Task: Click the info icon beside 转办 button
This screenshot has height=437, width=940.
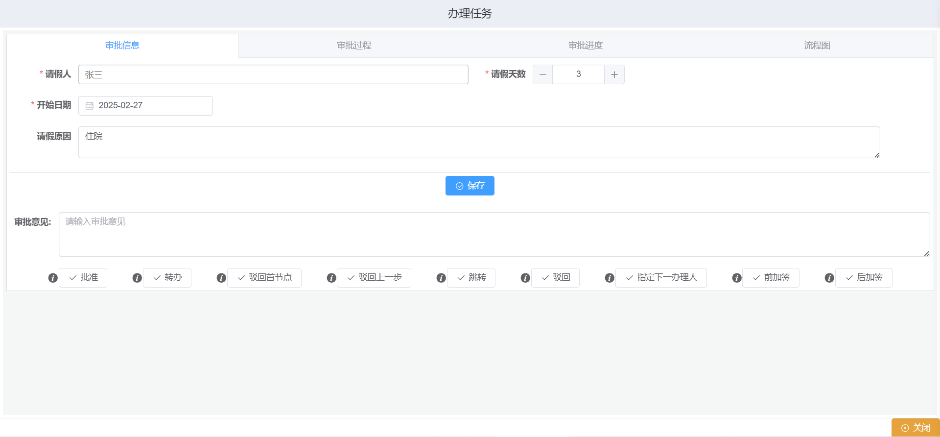Action: click(x=137, y=278)
